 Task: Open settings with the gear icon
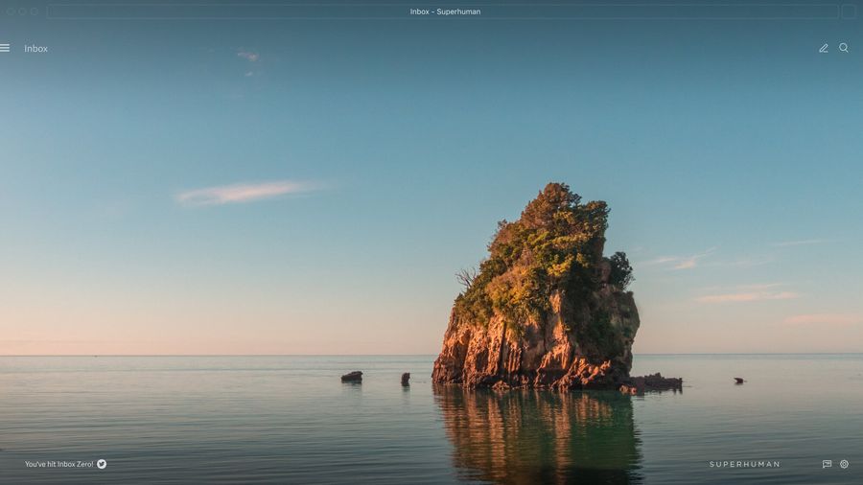coord(844,464)
